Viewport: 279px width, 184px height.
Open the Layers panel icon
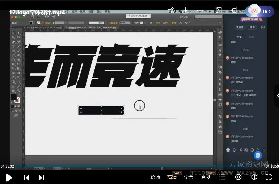[220, 127]
